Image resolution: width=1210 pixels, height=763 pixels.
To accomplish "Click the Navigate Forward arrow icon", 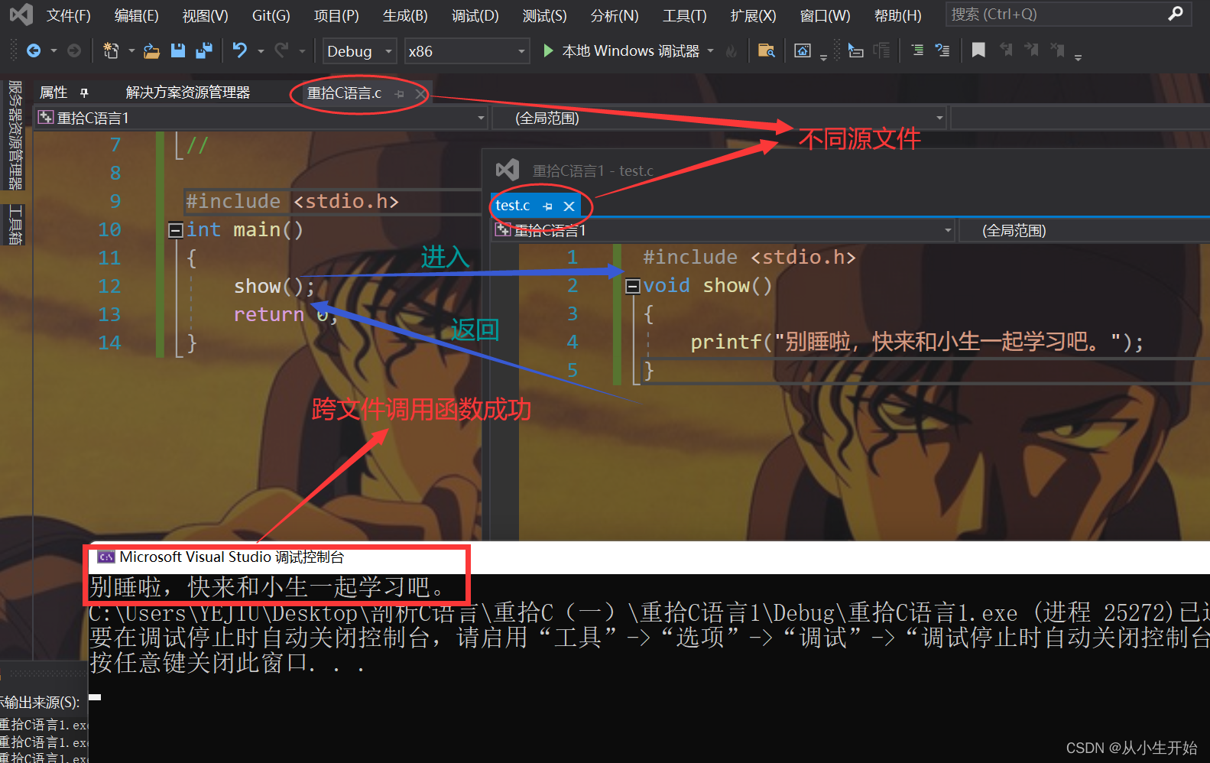I will (74, 50).
